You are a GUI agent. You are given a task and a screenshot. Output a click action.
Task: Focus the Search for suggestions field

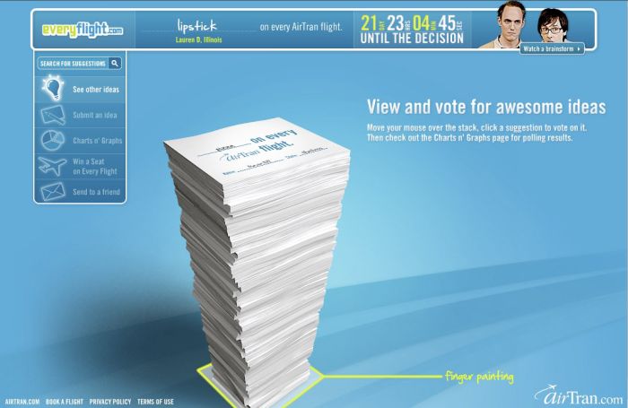point(73,64)
